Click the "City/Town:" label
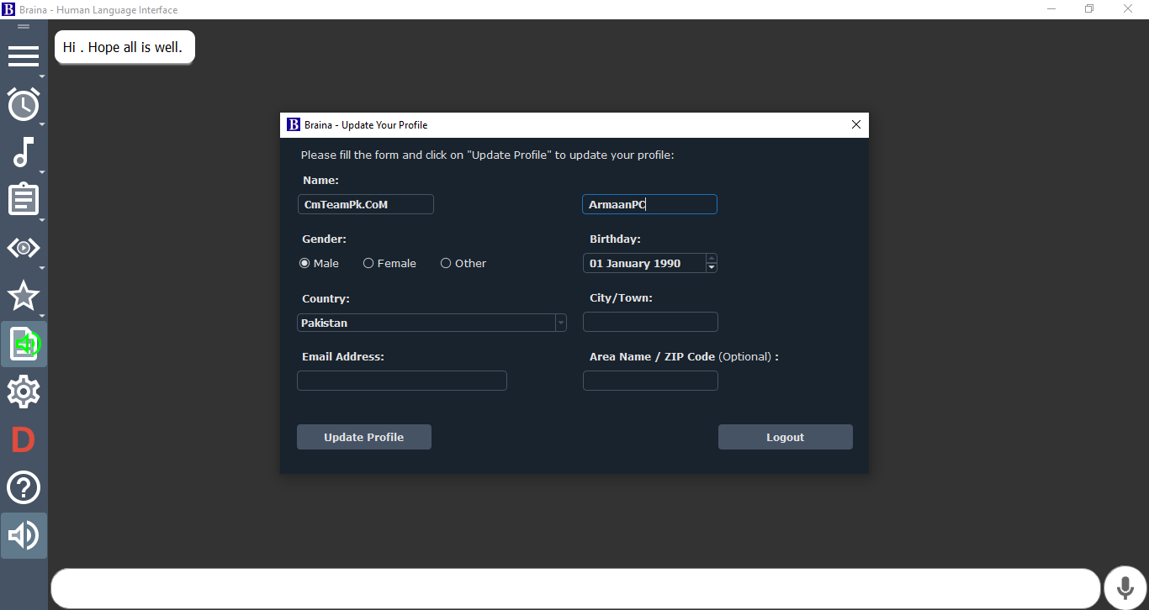Image resolution: width=1149 pixels, height=610 pixels. coord(621,297)
